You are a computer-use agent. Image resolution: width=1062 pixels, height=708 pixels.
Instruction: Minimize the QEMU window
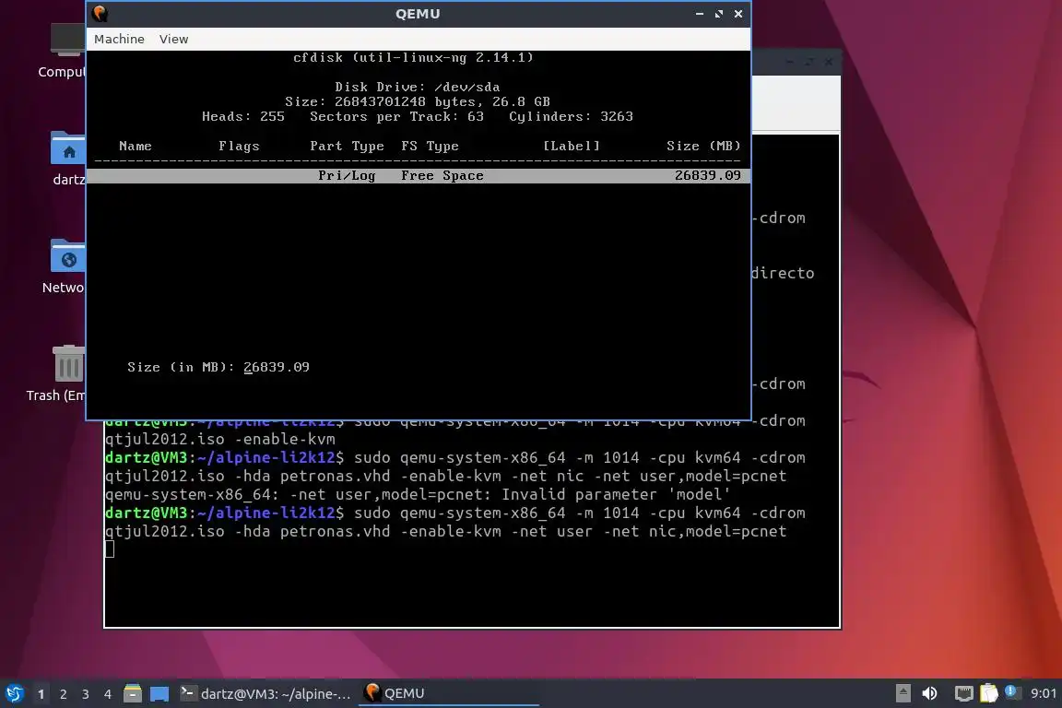(x=700, y=14)
